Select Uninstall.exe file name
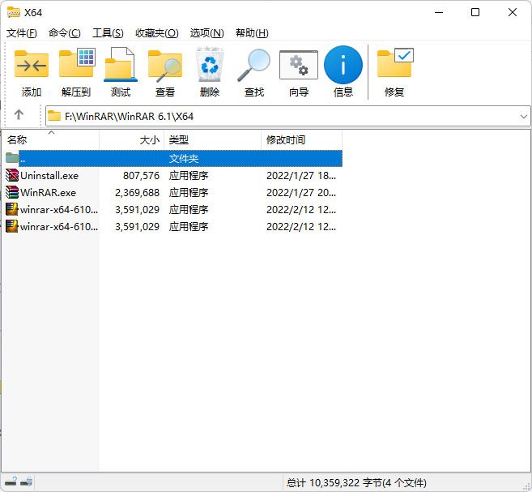This screenshot has width=532, height=492. (x=49, y=176)
